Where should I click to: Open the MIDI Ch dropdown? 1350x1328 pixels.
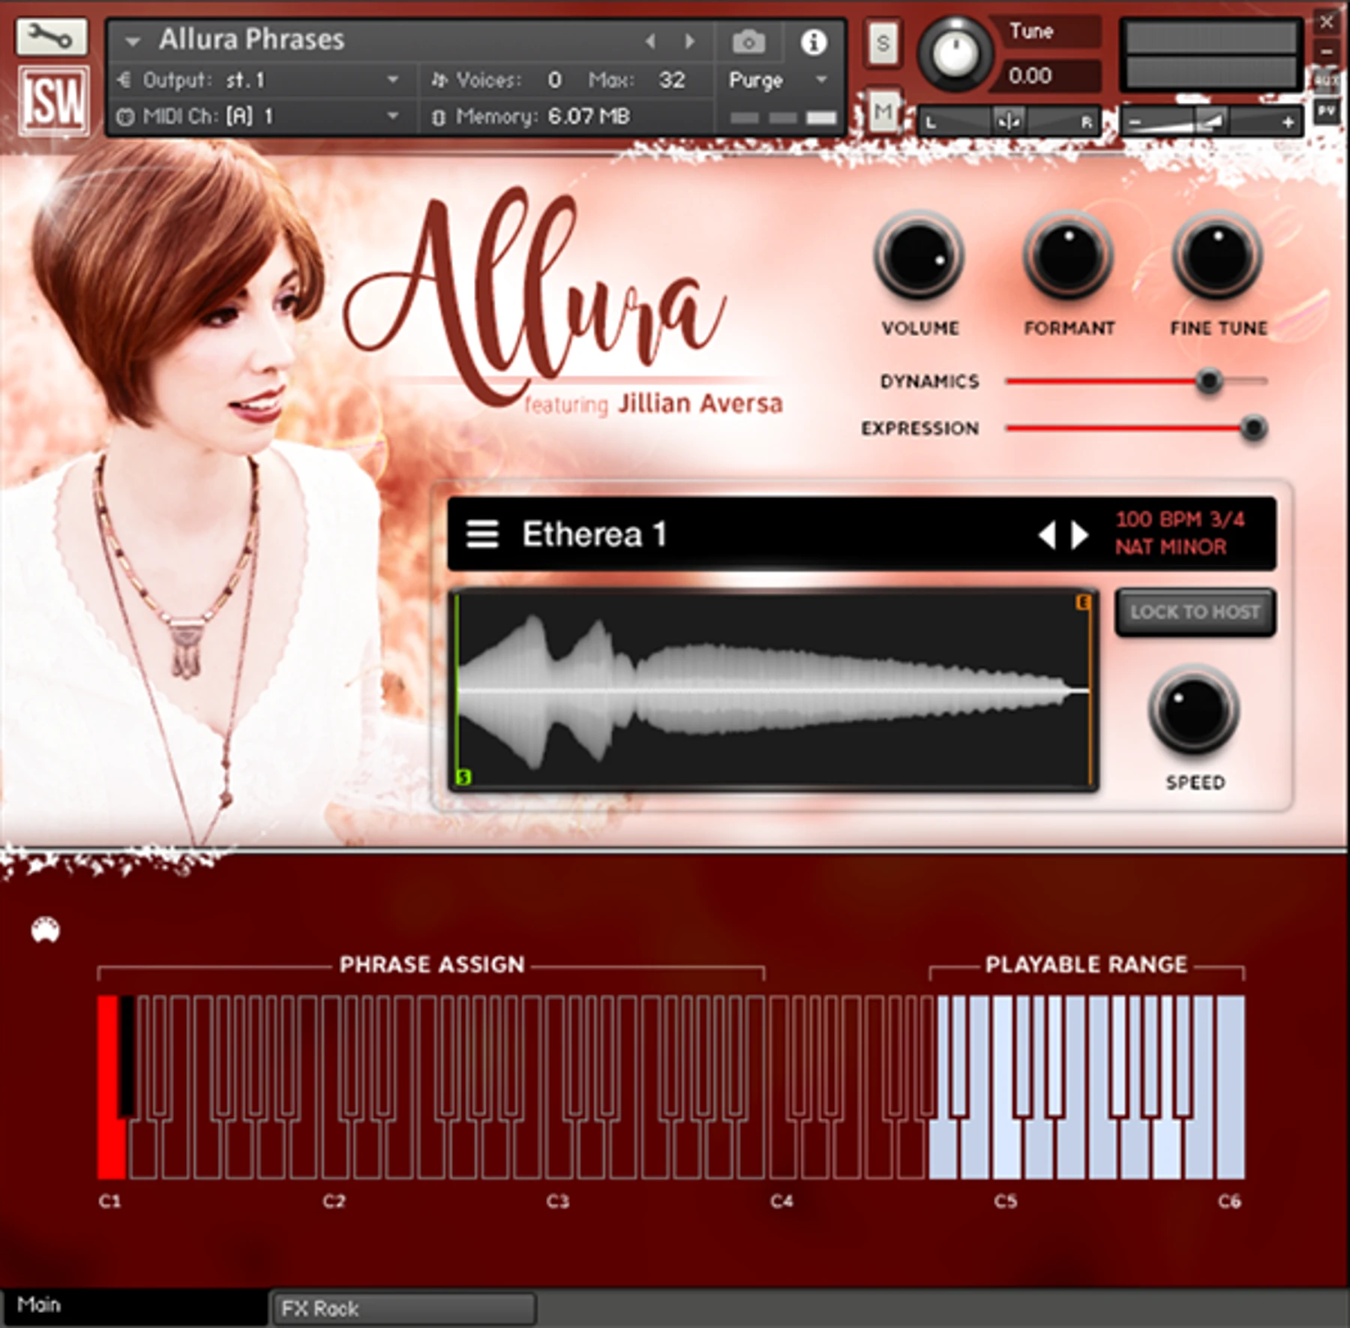(x=259, y=116)
